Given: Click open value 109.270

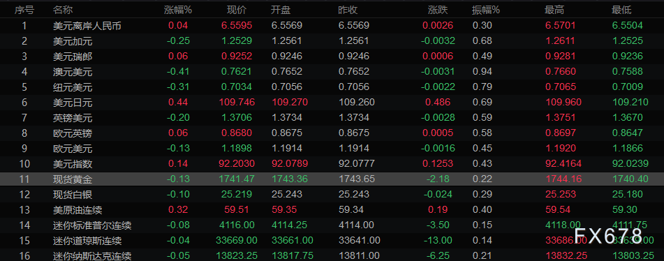Looking at the screenshot, I should pyautogui.click(x=289, y=102).
